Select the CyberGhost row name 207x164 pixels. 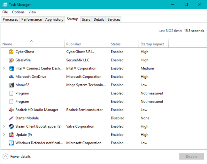(x=25, y=52)
